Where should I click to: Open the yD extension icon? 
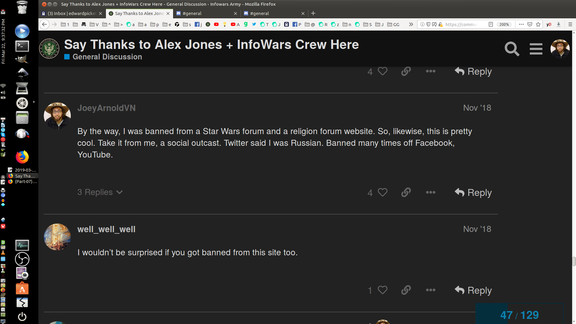tap(549, 24)
